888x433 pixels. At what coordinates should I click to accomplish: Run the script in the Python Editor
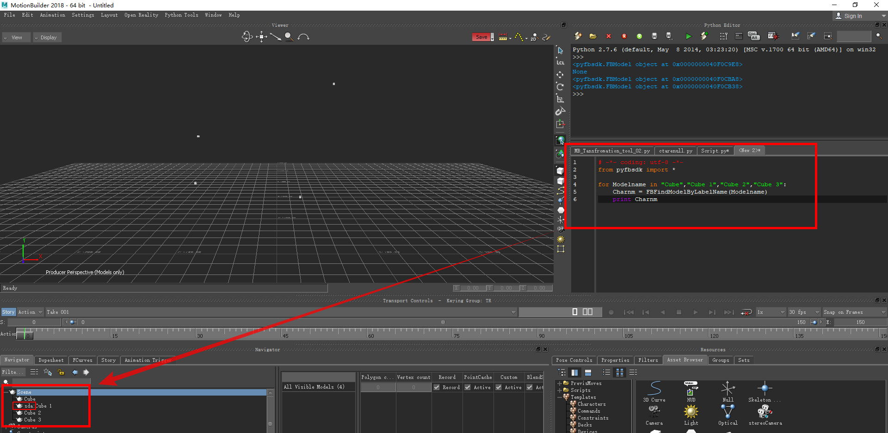pyautogui.click(x=688, y=36)
